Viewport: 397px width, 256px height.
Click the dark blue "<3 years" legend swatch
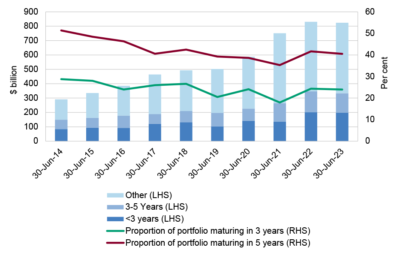(115, 219)
